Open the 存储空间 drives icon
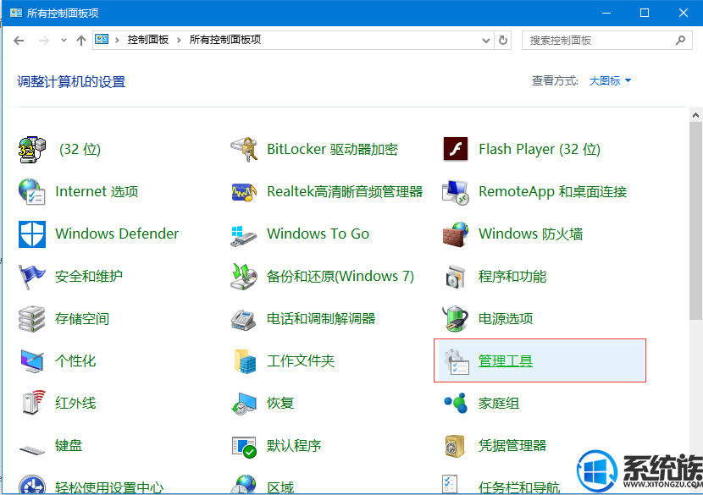703x495 pixels. coord(32,319)
